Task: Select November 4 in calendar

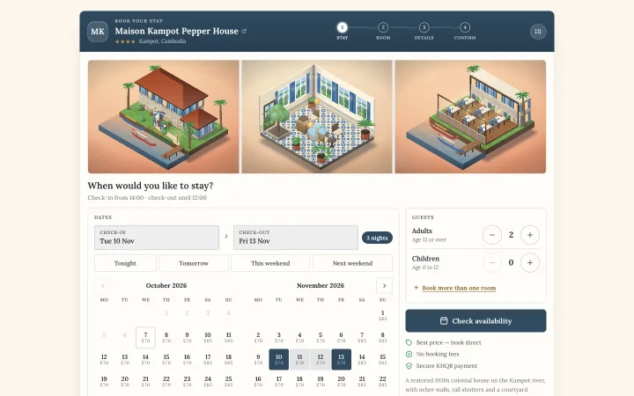Action: click(299, 337)
